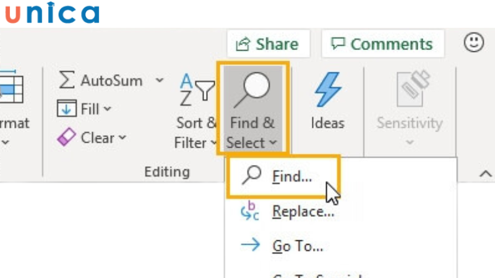Image resolution: width=495 pixels, height=278 pixels.
Task: Choose Replace... from the menu
Action: coord(302,212)
